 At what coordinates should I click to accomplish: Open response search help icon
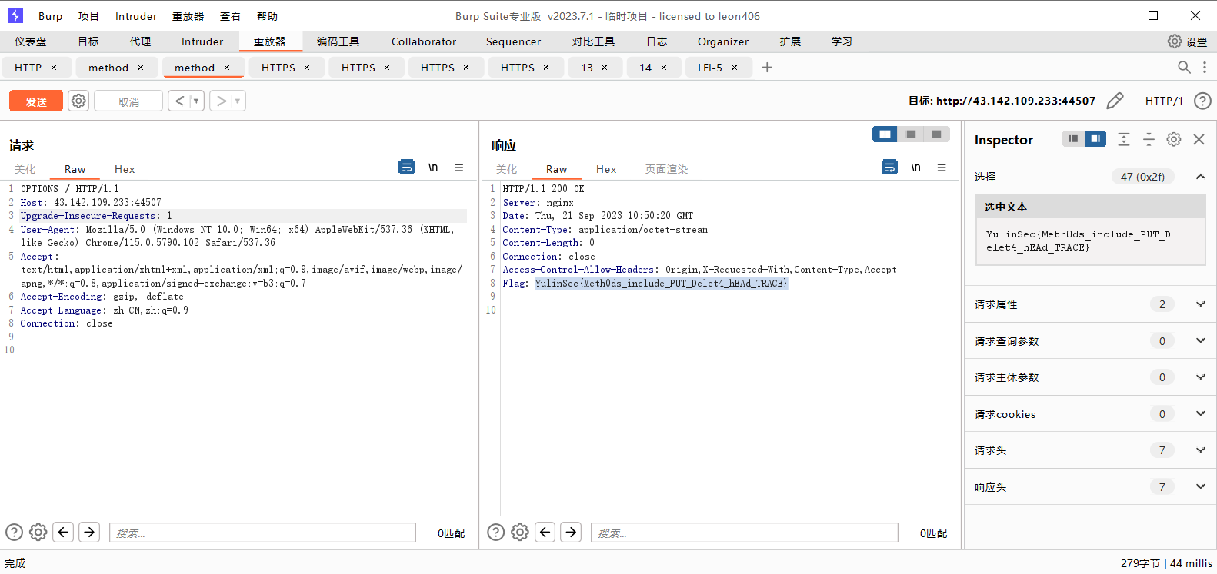coord(496,532)
